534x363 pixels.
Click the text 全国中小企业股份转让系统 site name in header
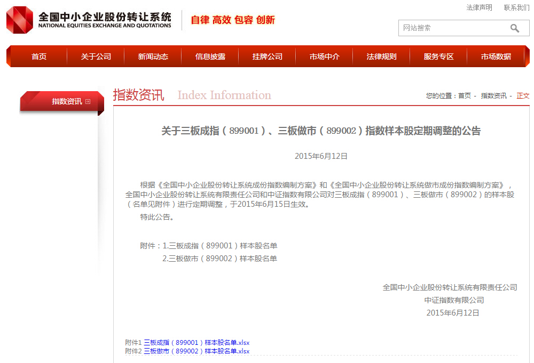pos(105,17)
